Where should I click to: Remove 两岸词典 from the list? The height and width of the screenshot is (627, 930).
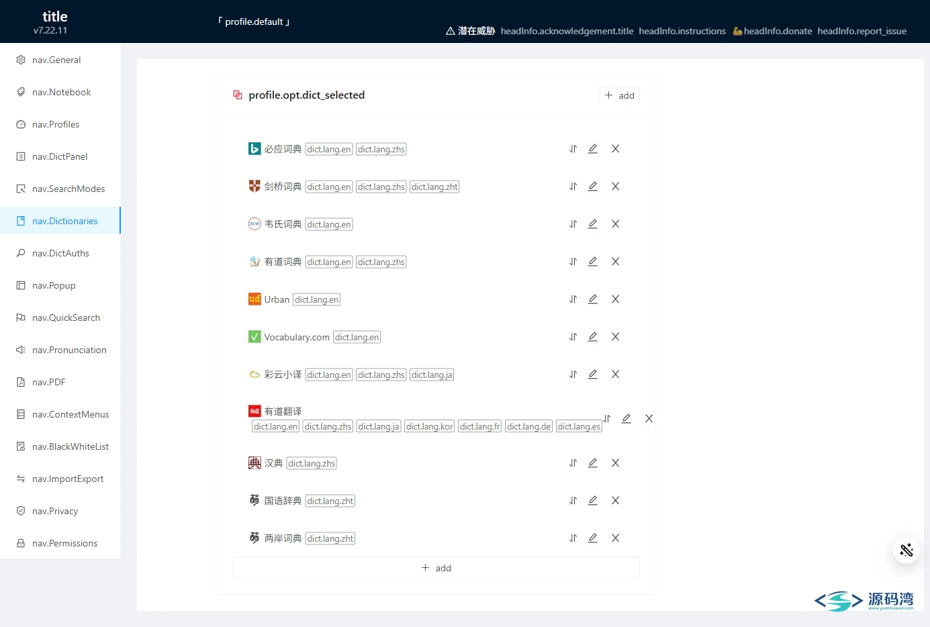point(615,538)
